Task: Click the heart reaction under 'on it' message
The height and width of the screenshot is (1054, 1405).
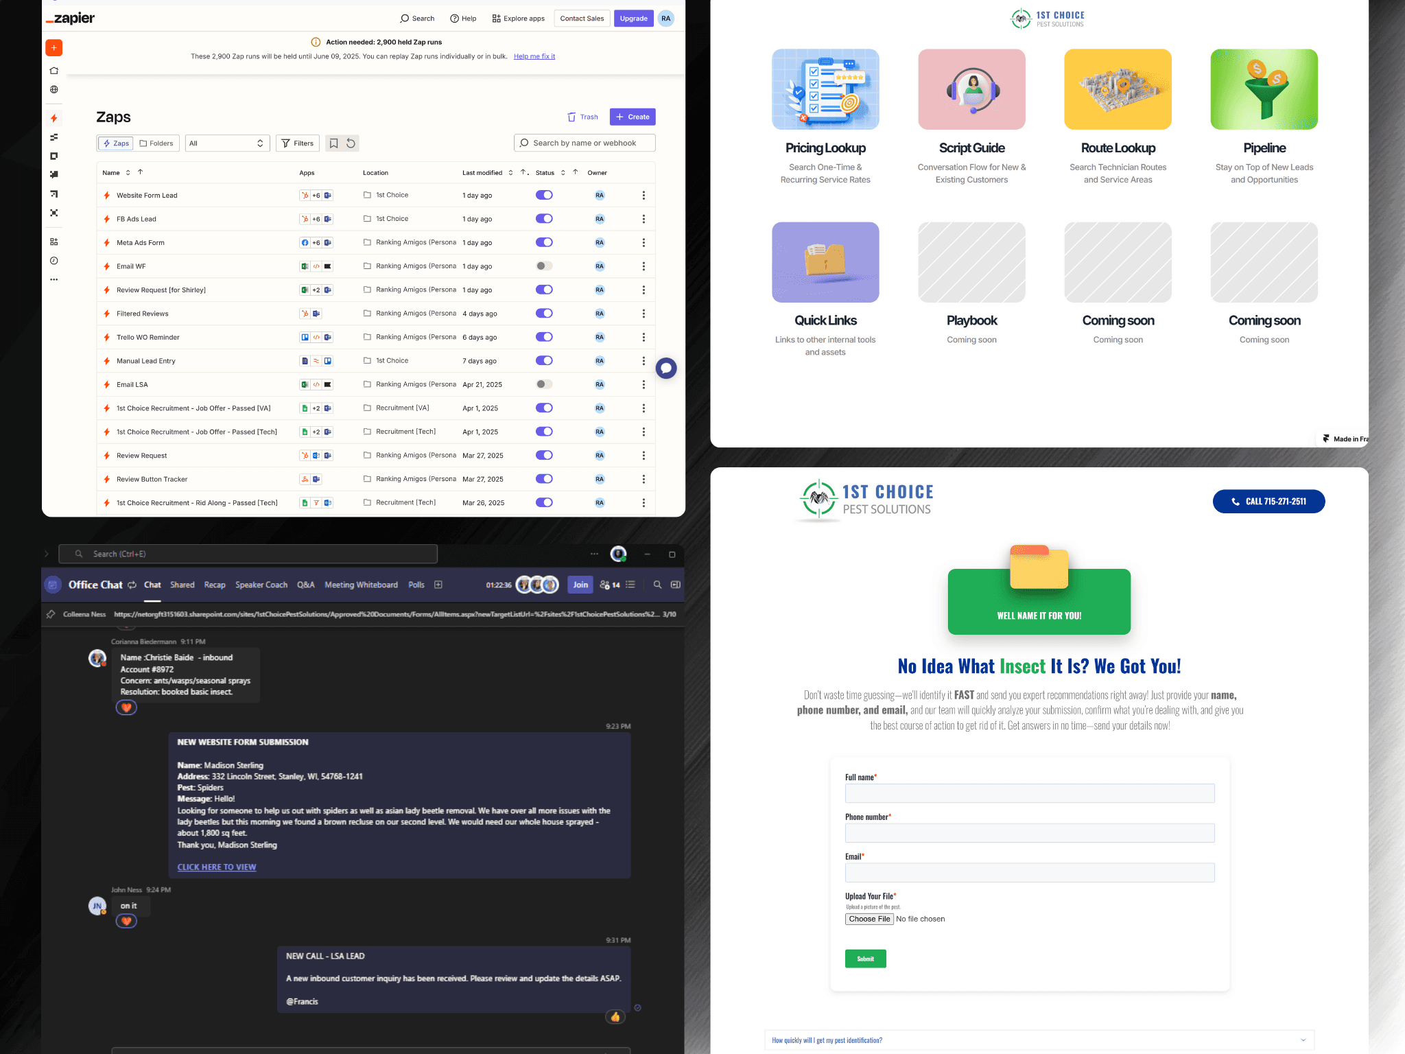Action: point(126,922)
